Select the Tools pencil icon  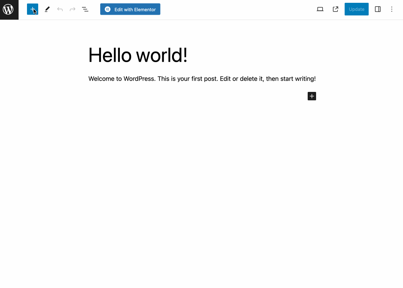point(47,9)
